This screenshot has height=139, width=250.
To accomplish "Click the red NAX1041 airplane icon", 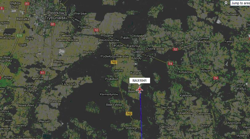I will (x=140, y=89).
